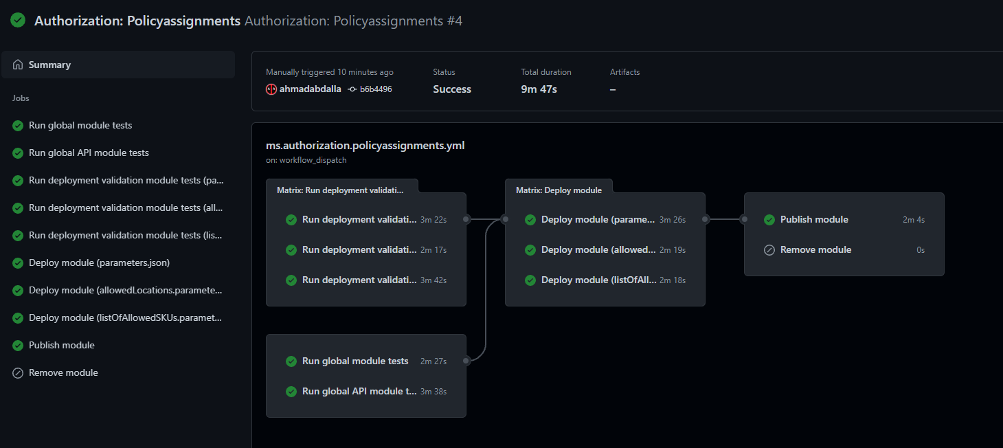Image resolution: width=1003 pixels, height=448 pixels.
Task: Click the ahmadabdalla user avatar
Action: click(x=271, y=89)
